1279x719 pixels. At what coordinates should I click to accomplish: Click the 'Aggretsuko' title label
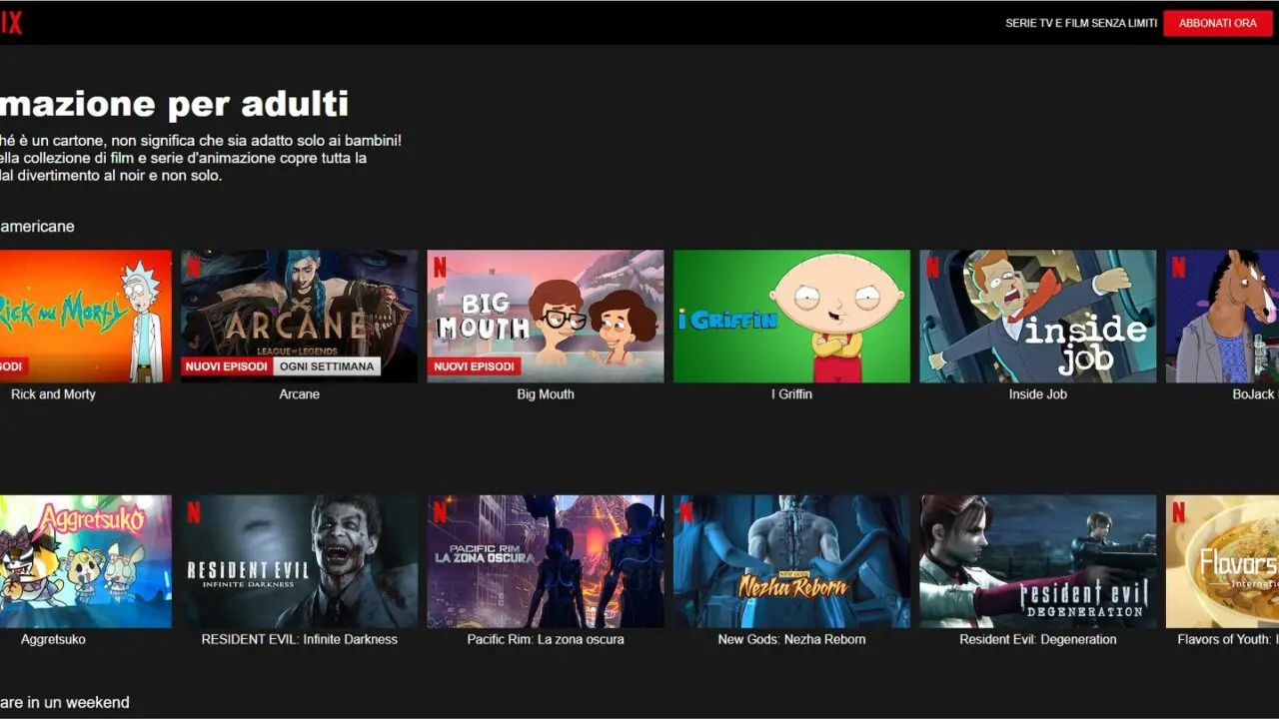pyautogui.click(x=53, y=639)
